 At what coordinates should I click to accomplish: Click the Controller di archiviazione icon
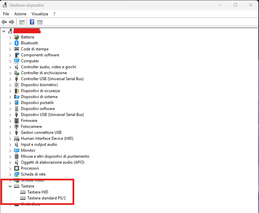[x=17, y=73]
